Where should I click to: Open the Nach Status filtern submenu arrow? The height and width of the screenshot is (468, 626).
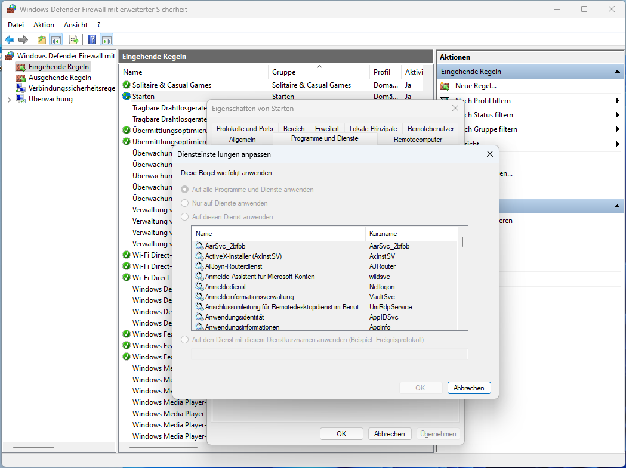click(618, 115)
